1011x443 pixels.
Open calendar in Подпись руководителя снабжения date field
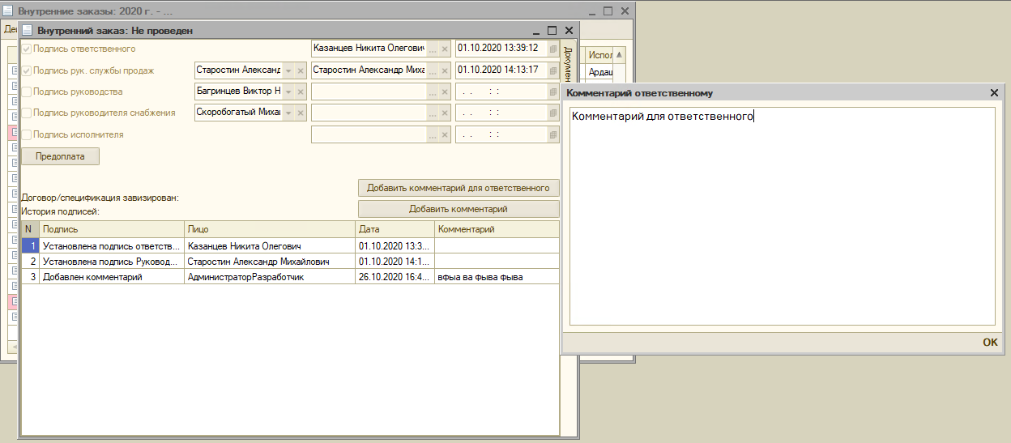point(553,113)
